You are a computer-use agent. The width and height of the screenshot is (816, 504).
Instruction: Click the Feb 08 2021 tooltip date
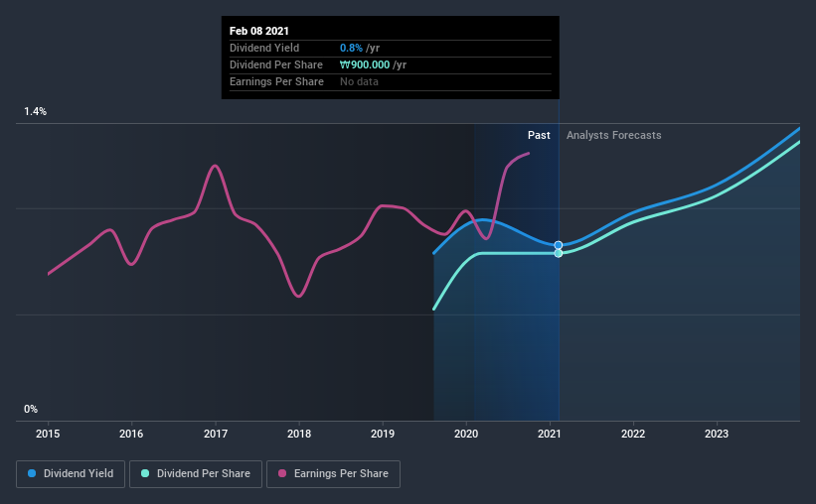click(259, 31)
